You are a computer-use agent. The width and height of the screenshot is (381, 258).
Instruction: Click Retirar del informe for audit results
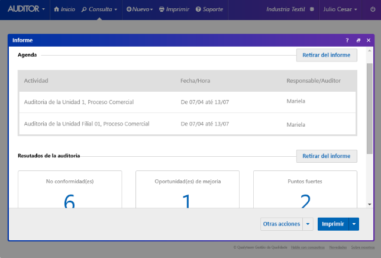pyautogui.click(x=326, y=156)
